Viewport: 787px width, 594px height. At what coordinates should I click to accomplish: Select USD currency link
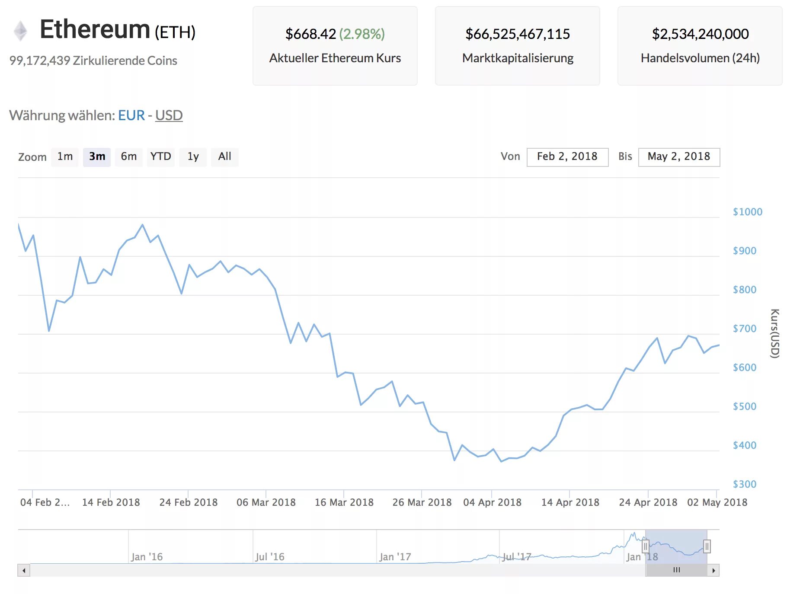[169, 115]
